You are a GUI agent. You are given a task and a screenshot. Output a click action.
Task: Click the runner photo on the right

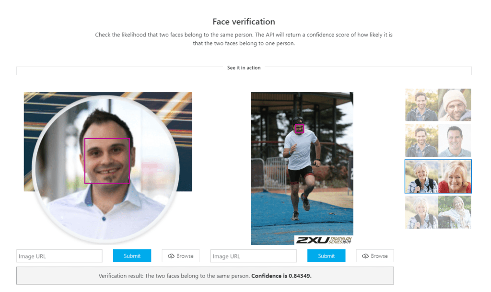click(x=302, y=168)
